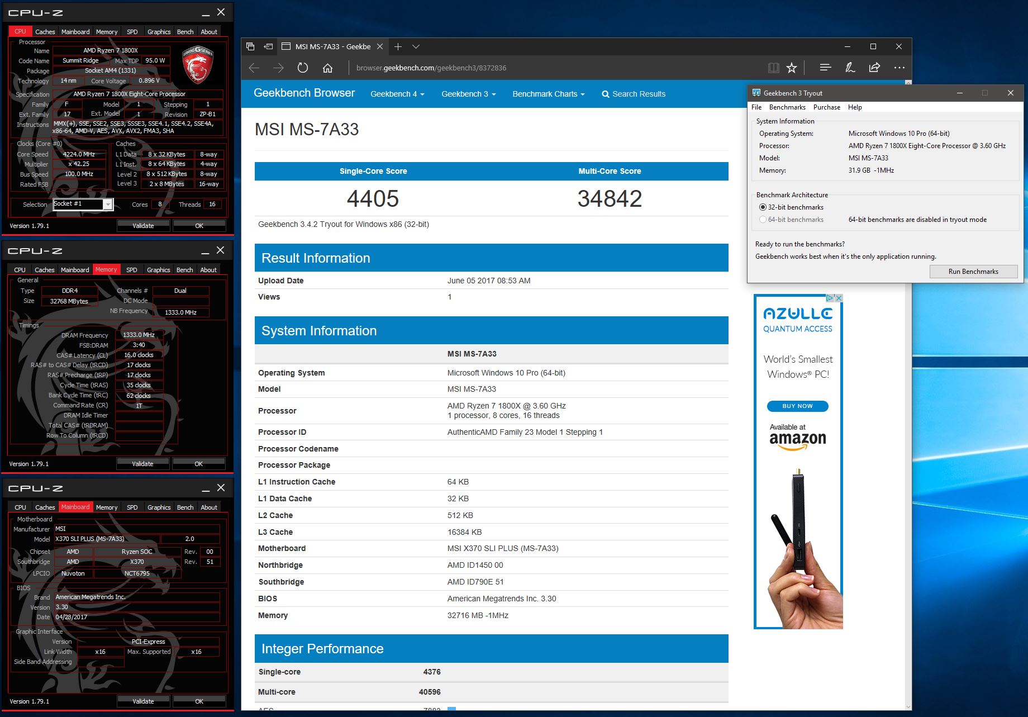Click the browser back arrow
Viewport: 1028px width, 717px height.
coord(254,68)
